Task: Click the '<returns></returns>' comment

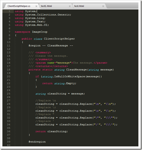Action: [x=52, y=66]
